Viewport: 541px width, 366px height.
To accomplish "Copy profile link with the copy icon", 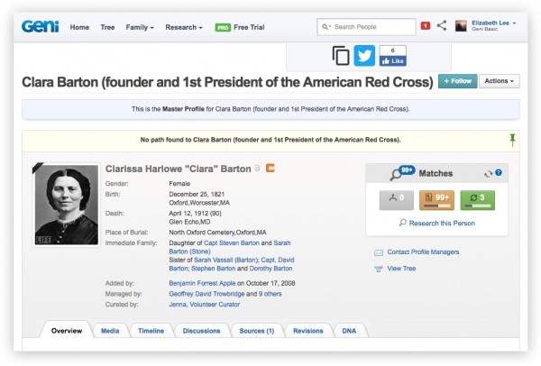I will (x=341, y=56).
